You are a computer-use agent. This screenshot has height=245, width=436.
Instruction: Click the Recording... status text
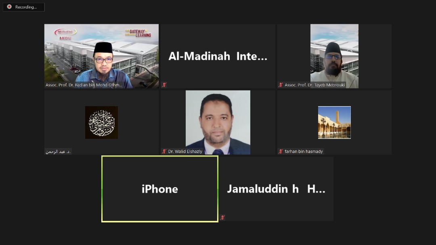point(26,7)
